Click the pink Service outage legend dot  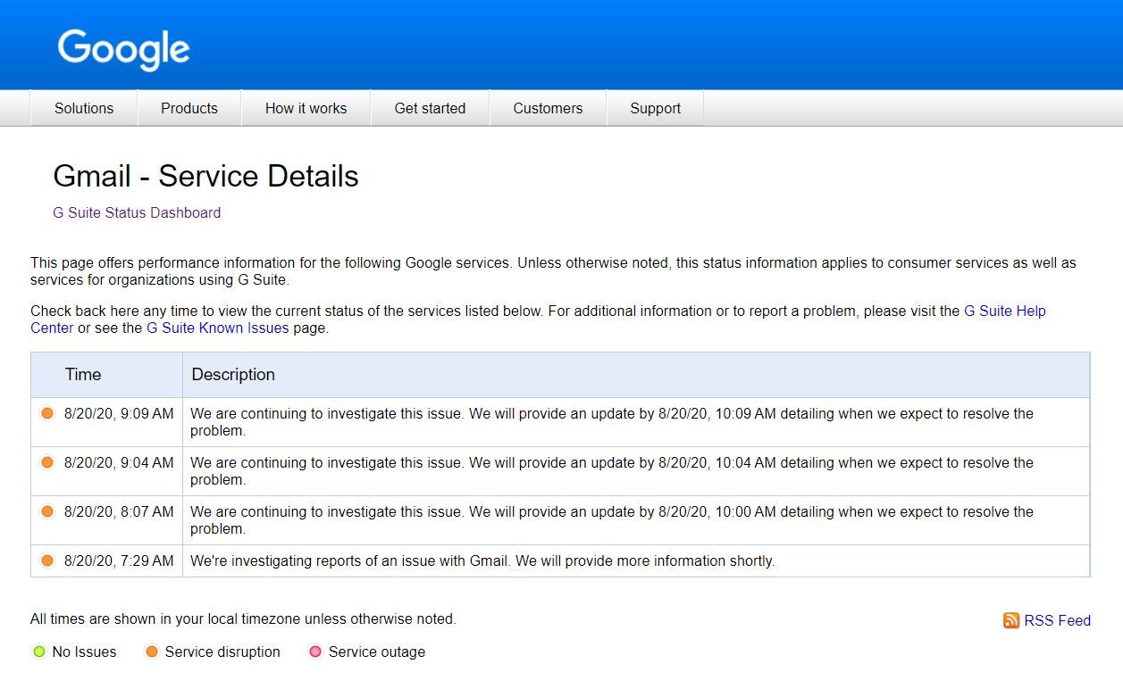[x=314, y=652]
